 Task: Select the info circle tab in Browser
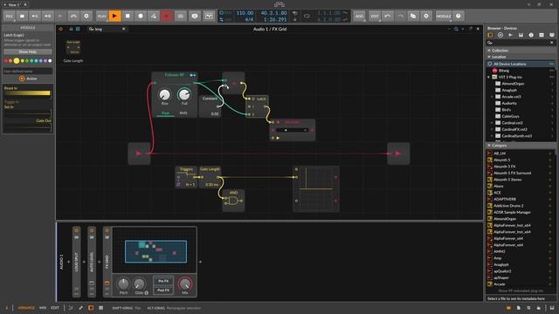531,35
